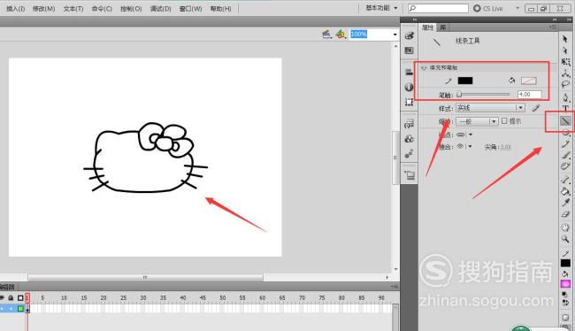Image resolution: width=575 pixels, height=331 pixels.
Task: Select the Eyedropper tool
Action: pyautogui.click(x=565, y=203)
